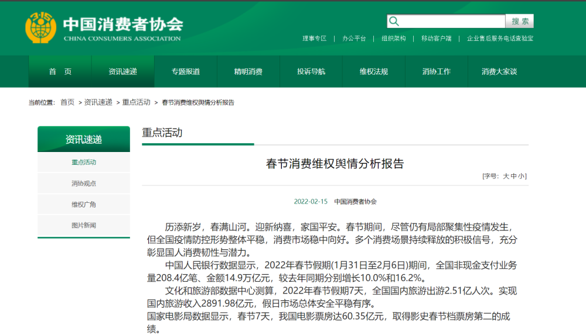The image size is (586, 335).
Task: Click the magnifier icon in search box
Action: point(394,21)
